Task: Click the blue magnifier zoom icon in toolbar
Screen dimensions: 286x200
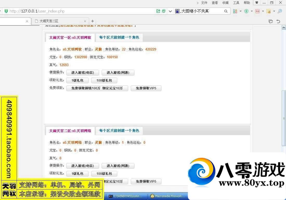Action: click(x=280, y=11)
